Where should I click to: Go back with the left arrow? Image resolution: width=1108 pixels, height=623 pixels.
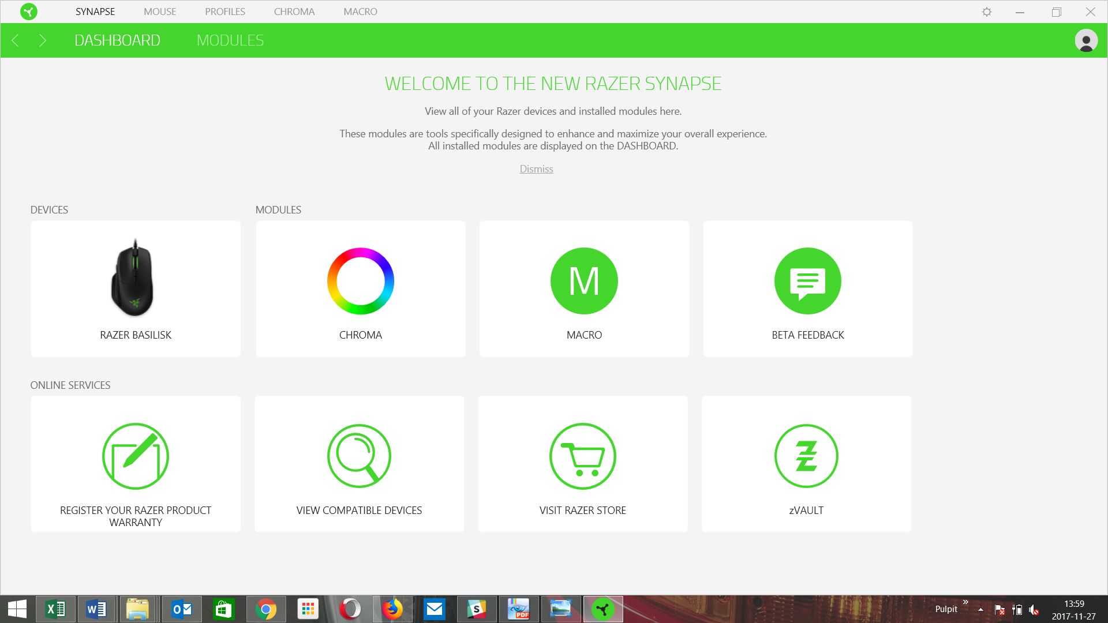(16, 40)
